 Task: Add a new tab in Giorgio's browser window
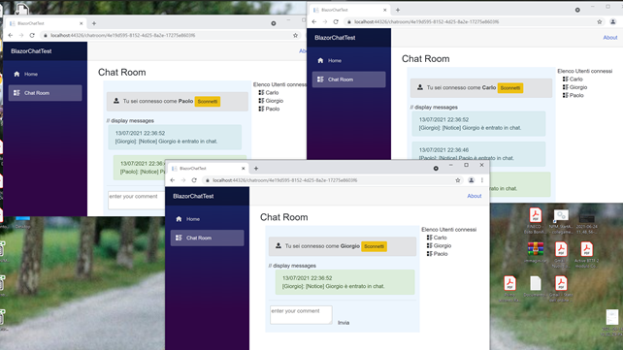point(256,169)
